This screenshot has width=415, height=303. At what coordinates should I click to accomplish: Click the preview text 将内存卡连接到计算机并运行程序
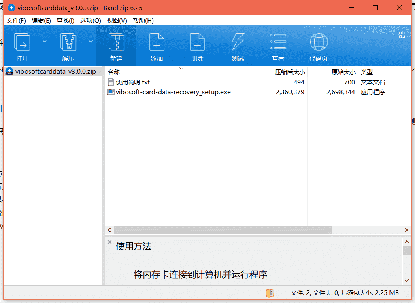pos(200,275)
